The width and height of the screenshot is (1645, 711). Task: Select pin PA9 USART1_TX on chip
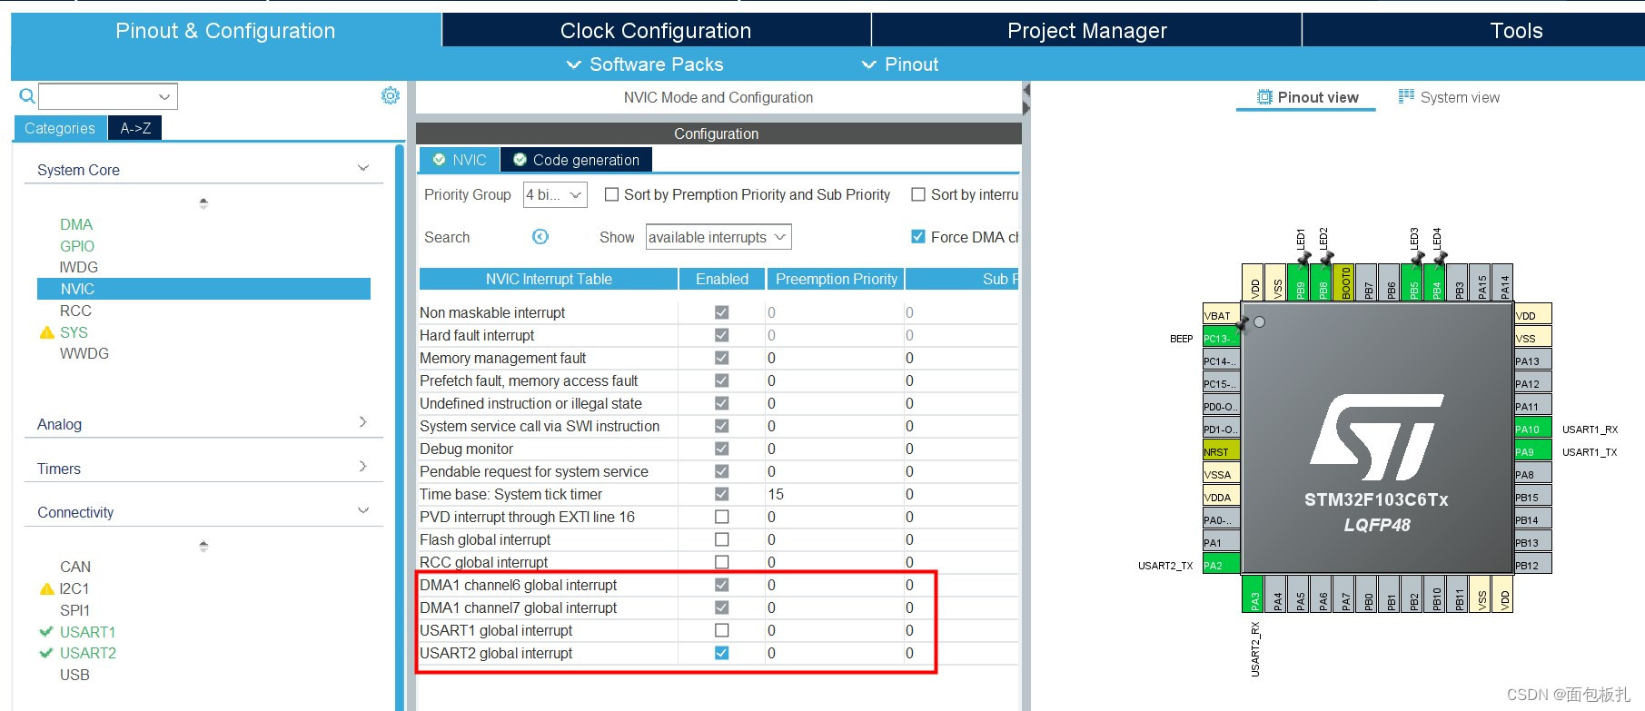[x=1533, y=451]
